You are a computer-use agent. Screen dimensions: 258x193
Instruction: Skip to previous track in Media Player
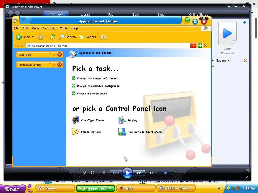tap(116, 173)
